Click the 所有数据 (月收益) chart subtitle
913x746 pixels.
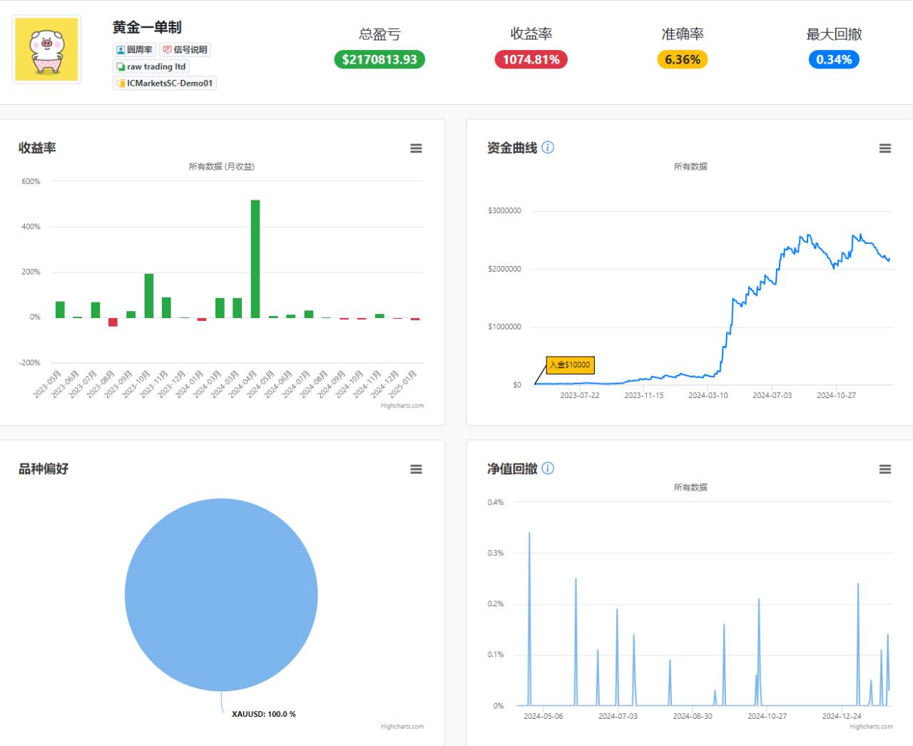222,166
